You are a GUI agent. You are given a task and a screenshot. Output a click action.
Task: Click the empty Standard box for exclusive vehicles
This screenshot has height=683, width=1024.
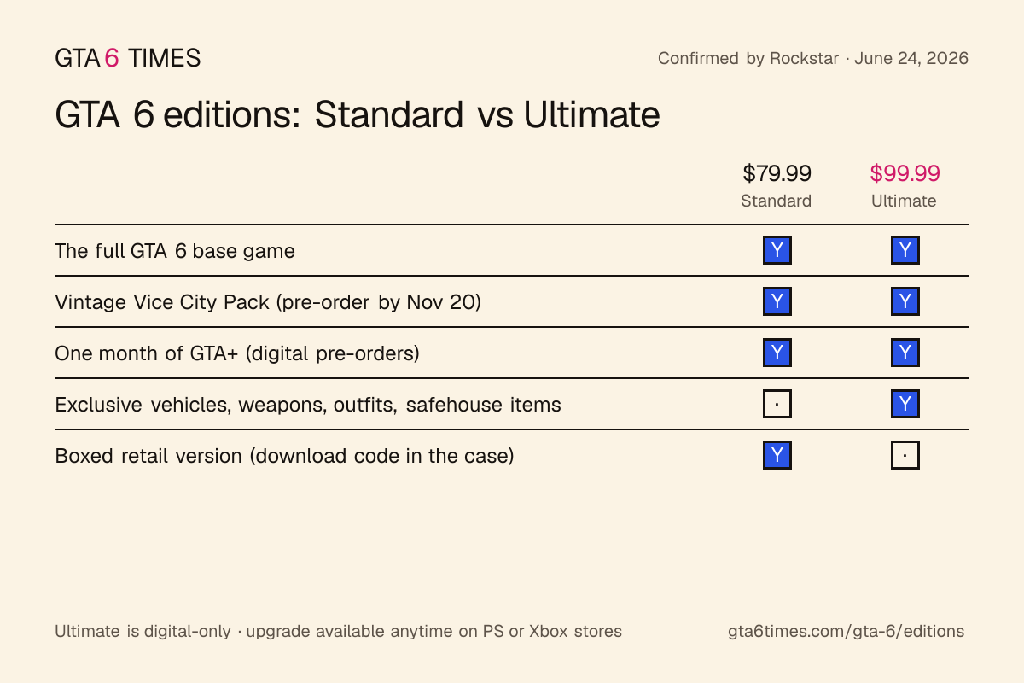pos(777,404)
